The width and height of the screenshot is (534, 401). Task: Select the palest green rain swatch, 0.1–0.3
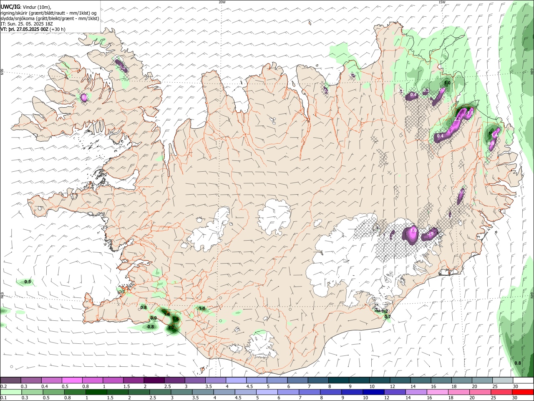pos(10,392)
